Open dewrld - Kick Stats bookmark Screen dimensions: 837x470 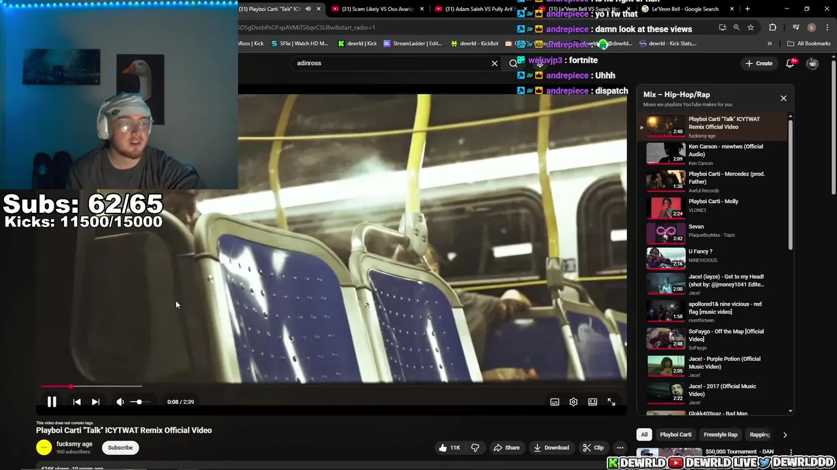pyautogui.click(x=668, y=44)
